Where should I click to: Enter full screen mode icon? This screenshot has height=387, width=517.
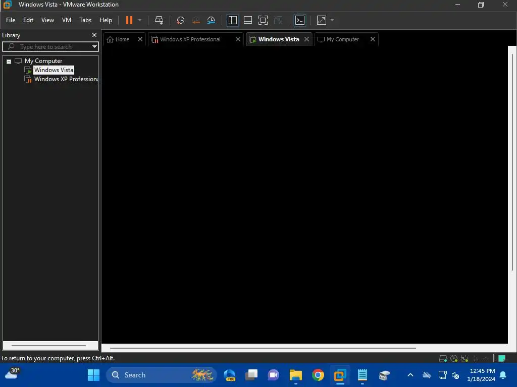(263, 20)
